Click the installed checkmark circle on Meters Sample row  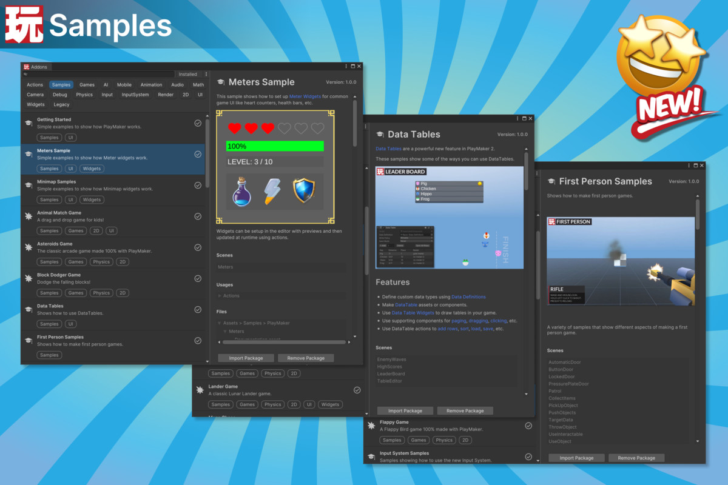pyautogui.click(x=198, y=154)
